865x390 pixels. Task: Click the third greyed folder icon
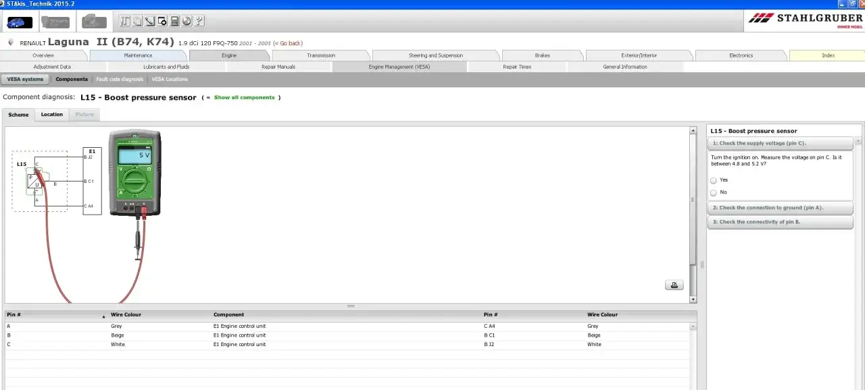tap(94, 22)
